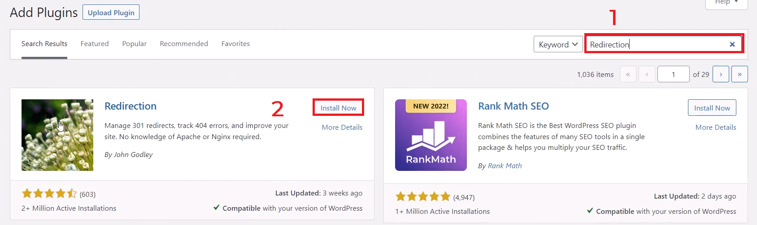
Task: View More Details for Redirection plugin
Action: point(342,127)
